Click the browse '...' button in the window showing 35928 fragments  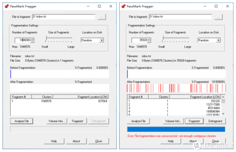[218, 17]
